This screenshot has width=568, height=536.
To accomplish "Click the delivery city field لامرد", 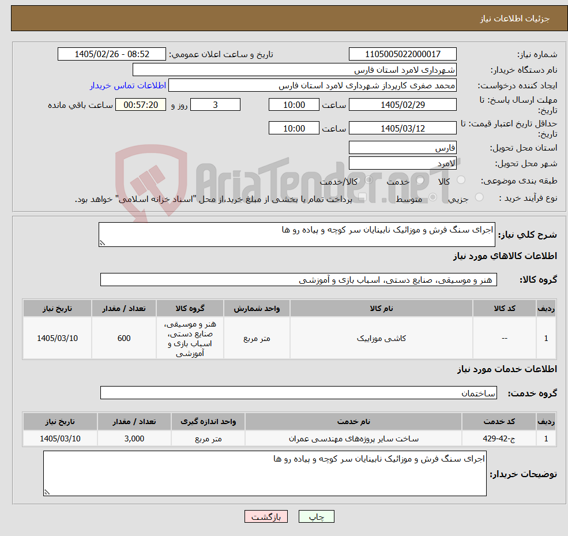I will click(x=403, y=163).
